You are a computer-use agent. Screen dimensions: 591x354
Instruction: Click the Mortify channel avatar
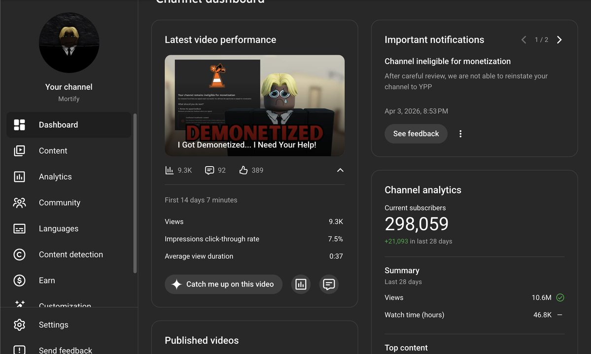69,42
